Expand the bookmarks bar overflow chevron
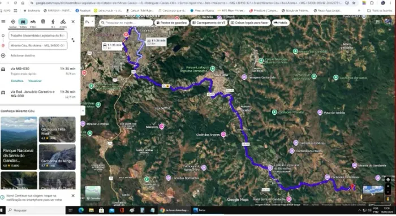 click(359, 11)
